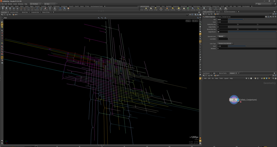This screenshot has height=147, width=277.
Task: Choose the Torus shelf tool
Action: [x=14, y=9]
